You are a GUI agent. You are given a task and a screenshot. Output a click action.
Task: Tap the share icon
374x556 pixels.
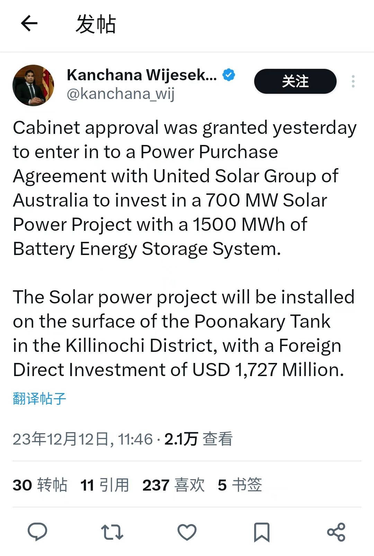336,532
